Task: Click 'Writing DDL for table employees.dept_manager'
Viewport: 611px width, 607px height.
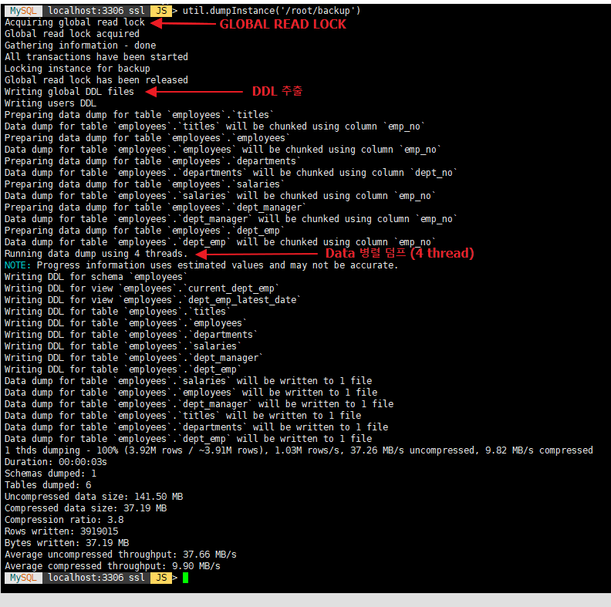Action: pyautogui.click(x=134, y=358)
